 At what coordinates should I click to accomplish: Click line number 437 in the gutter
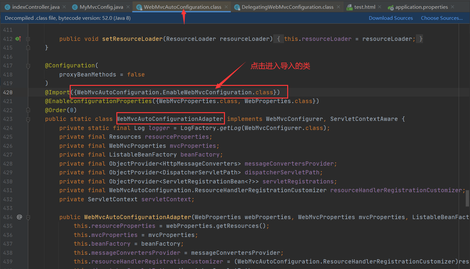coord(7,244)
